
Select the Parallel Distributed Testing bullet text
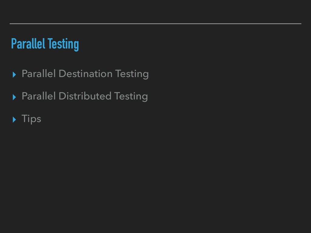(85, 96)
